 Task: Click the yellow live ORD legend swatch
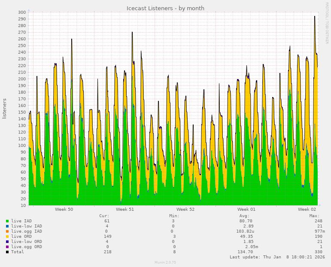[x=7, y=237]
